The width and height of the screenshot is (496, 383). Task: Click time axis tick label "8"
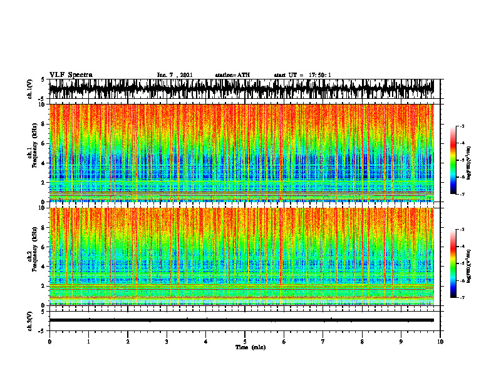(x=362, y=342)
